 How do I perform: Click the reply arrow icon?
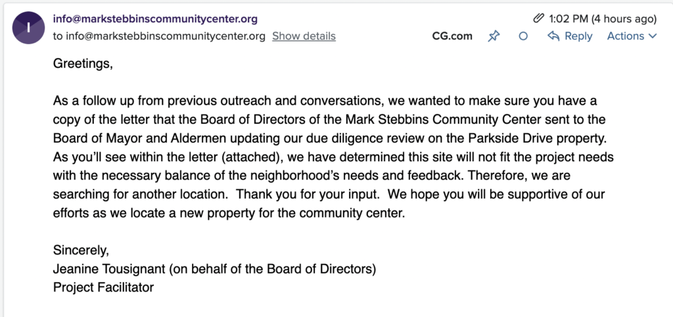pyautogui.click(x=553, y=37)
